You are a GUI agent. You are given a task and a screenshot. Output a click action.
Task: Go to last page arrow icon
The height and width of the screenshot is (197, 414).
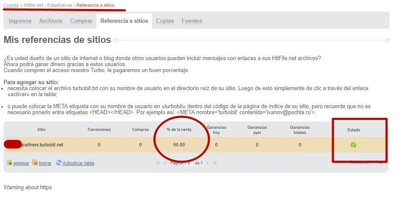click(215, 163)
